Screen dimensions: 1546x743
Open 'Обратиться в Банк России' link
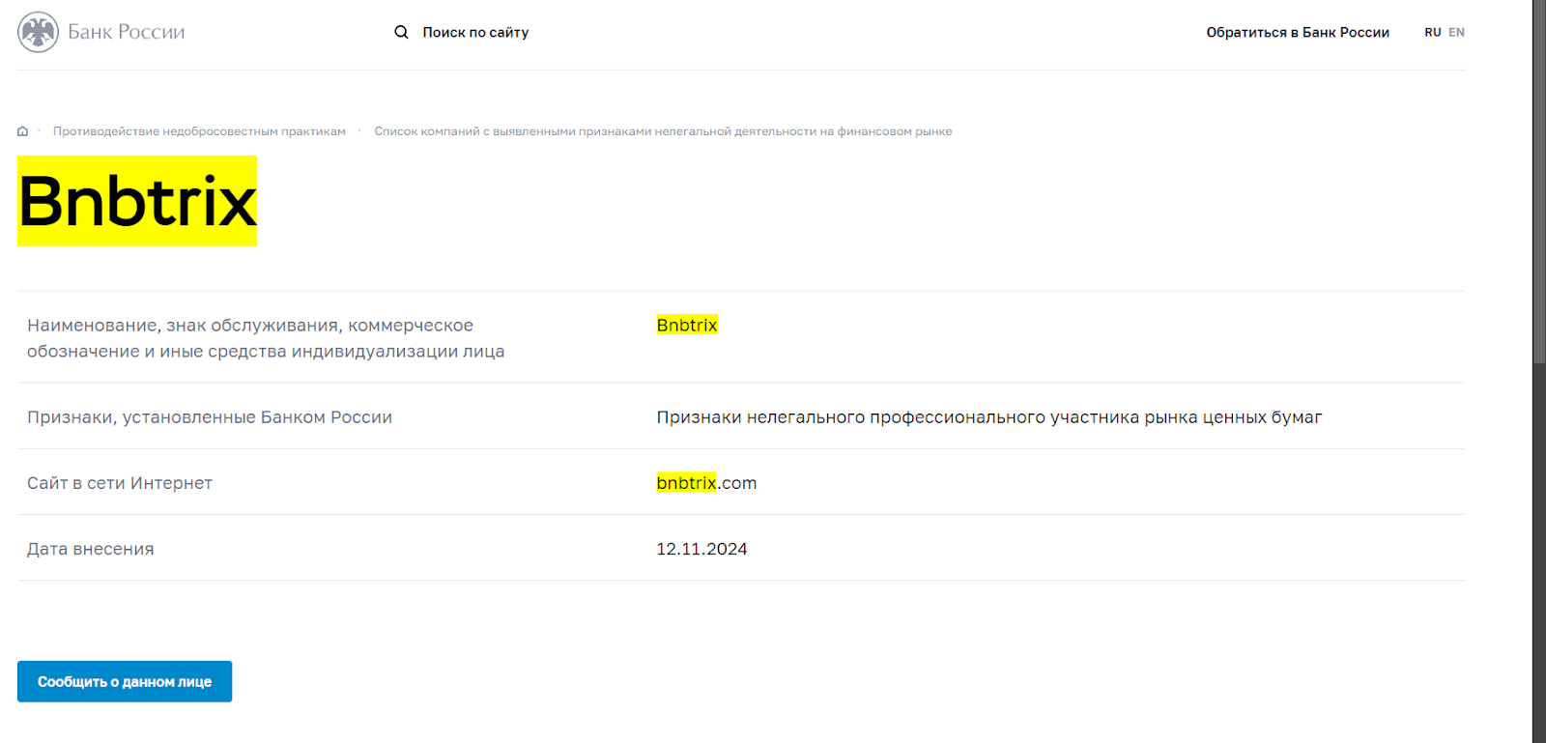point(1298,32)
